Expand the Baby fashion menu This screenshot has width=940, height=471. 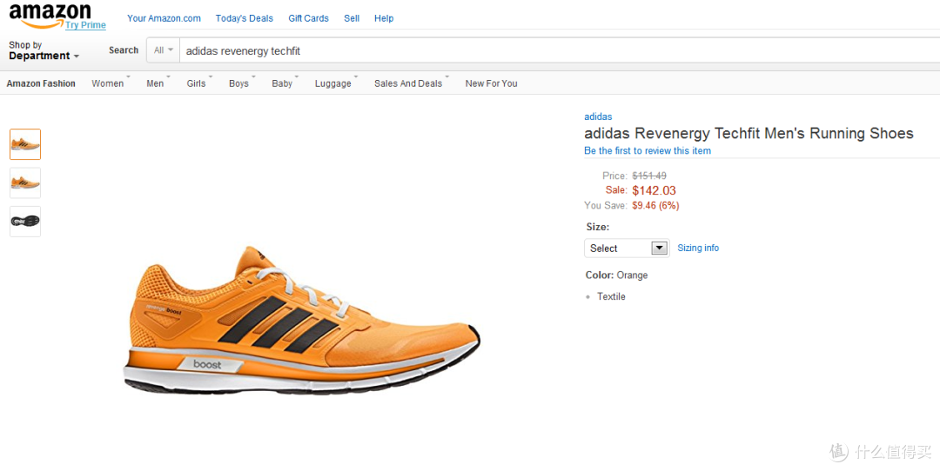[x=282, y=83]
